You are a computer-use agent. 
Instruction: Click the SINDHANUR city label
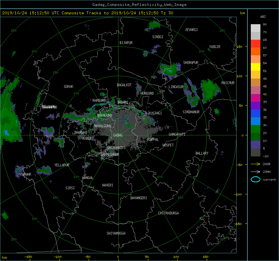[191, 112]
